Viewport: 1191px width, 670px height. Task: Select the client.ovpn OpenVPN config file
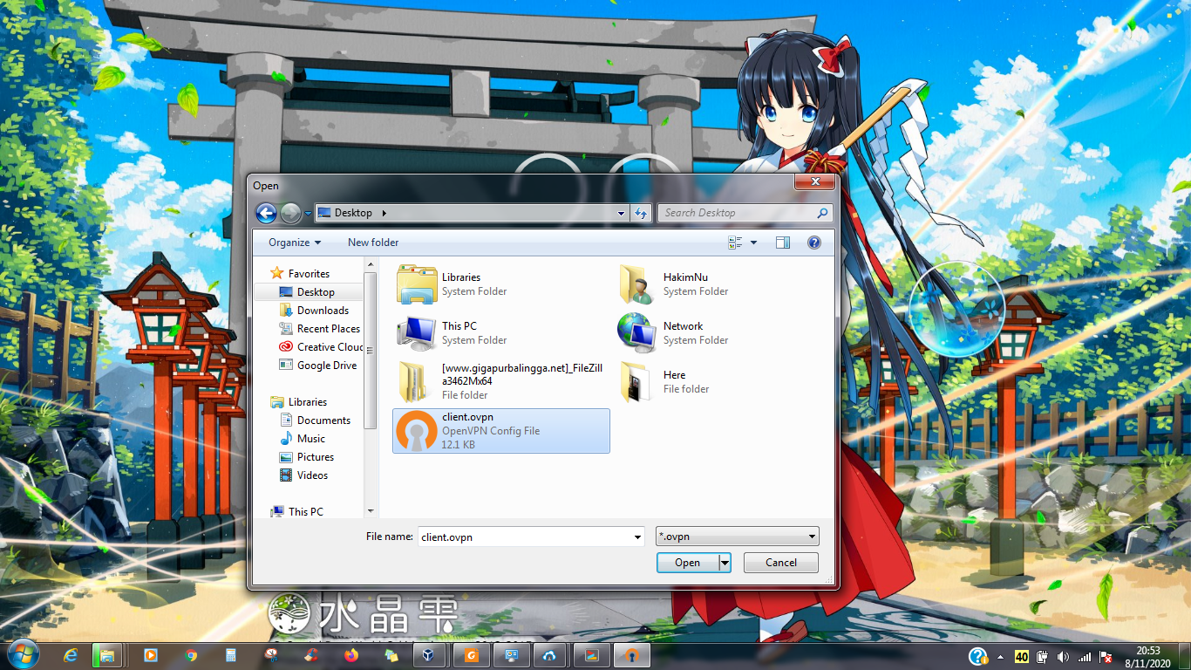pos(501,431)
